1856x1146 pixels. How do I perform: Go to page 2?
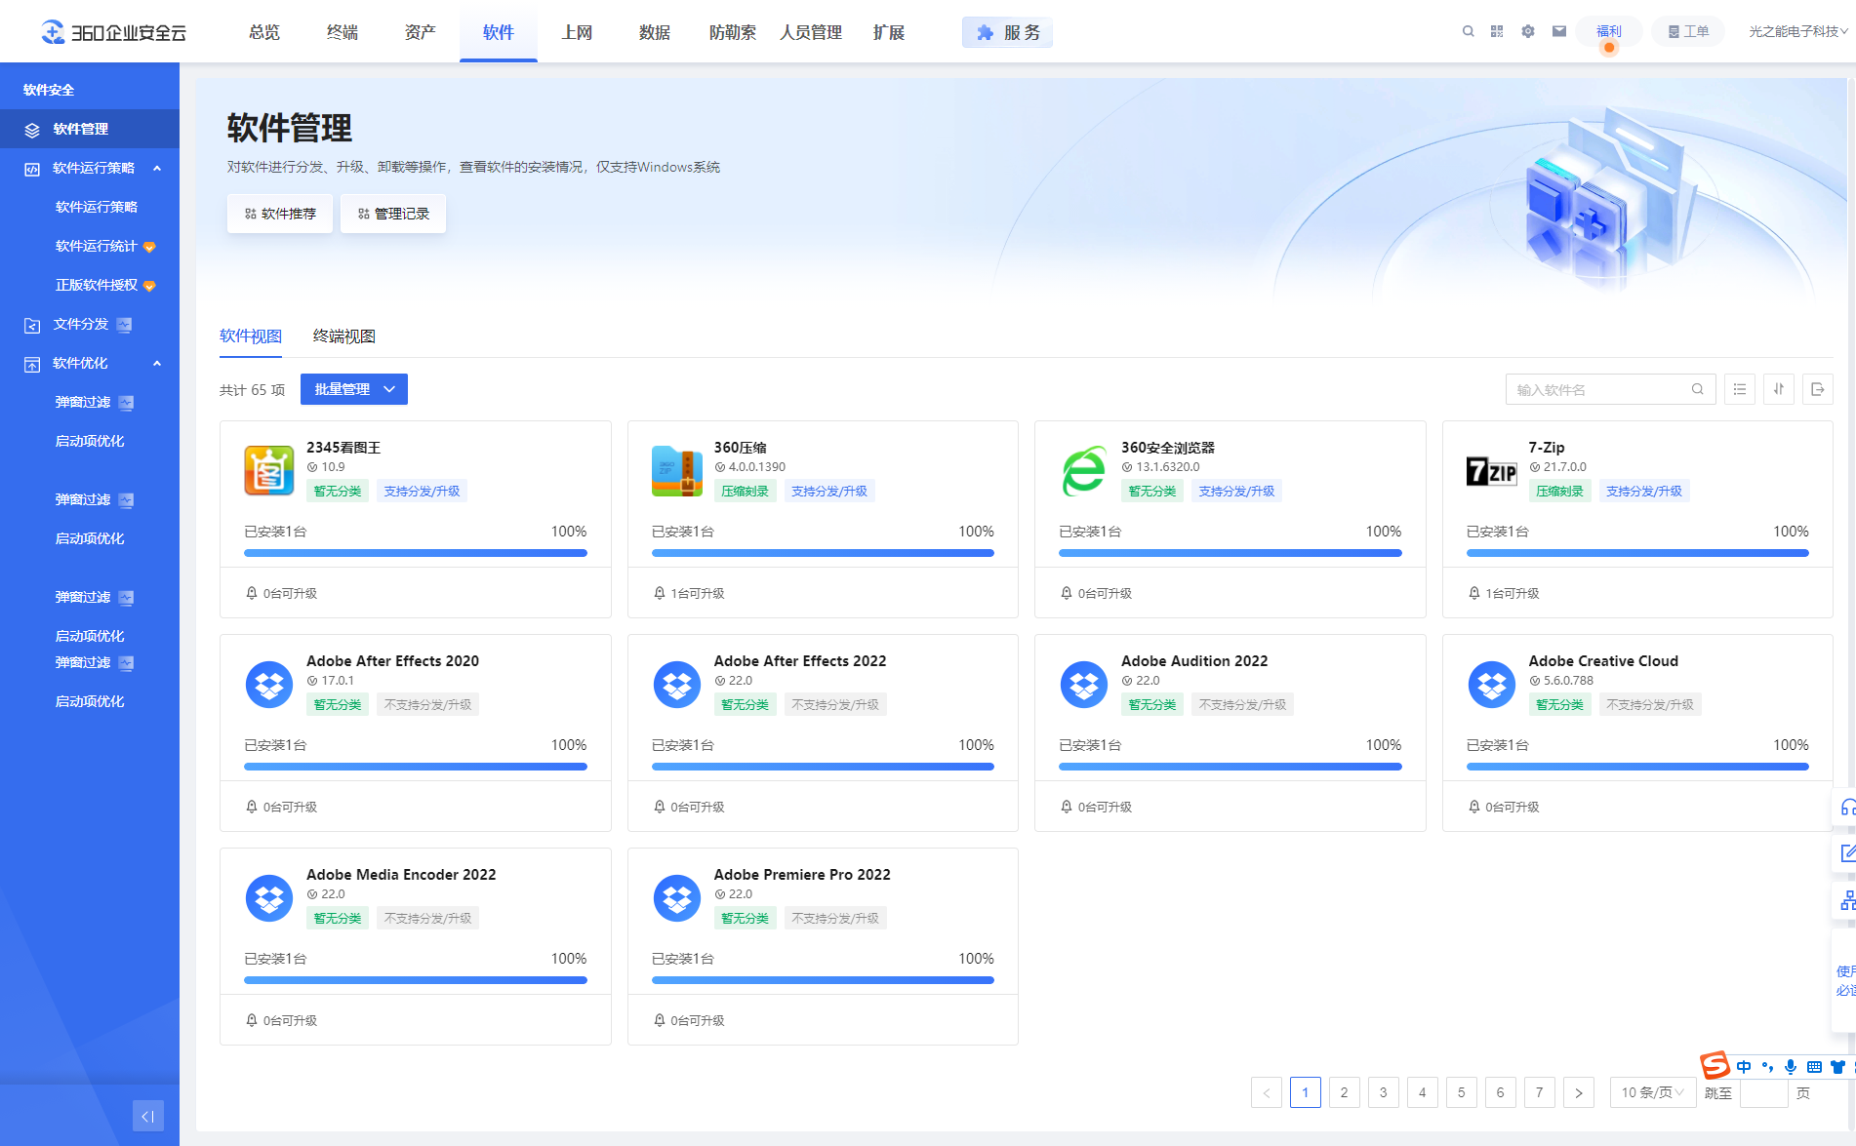[x=1345, y=1092]
